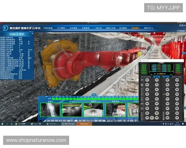Click the 视点 tab on right edge
Image resolution: width=186 pixels, height=148 pixels.
pyautogui.click(x=184, y=53)
